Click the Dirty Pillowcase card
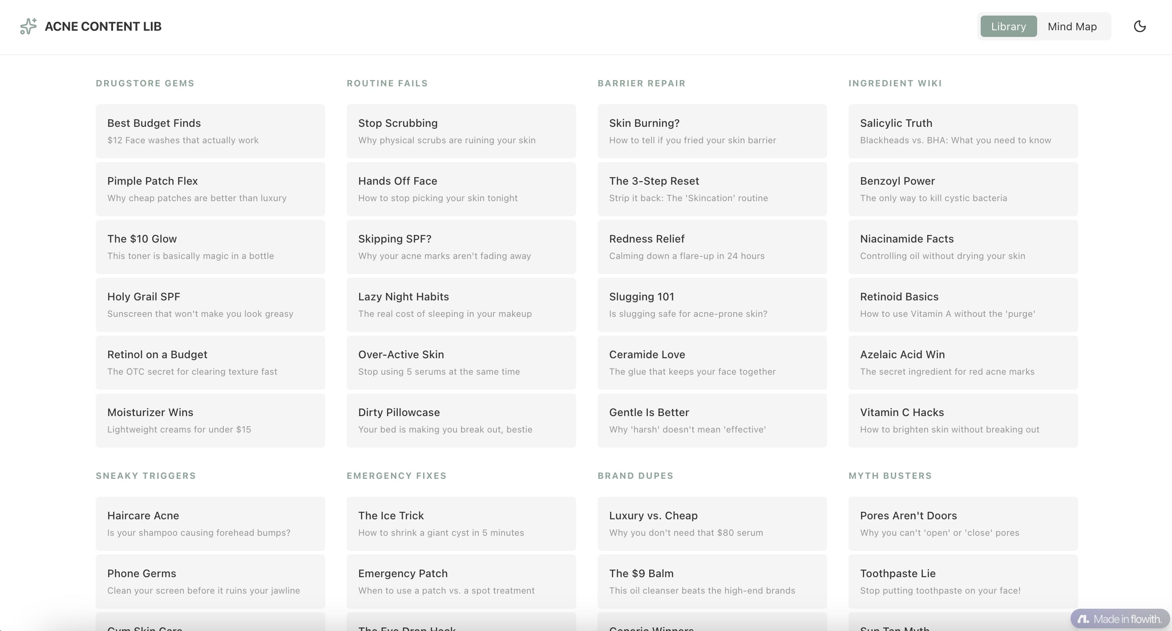Image resolution: width=1172 pixels, height=631 pixels. point(461,421)
